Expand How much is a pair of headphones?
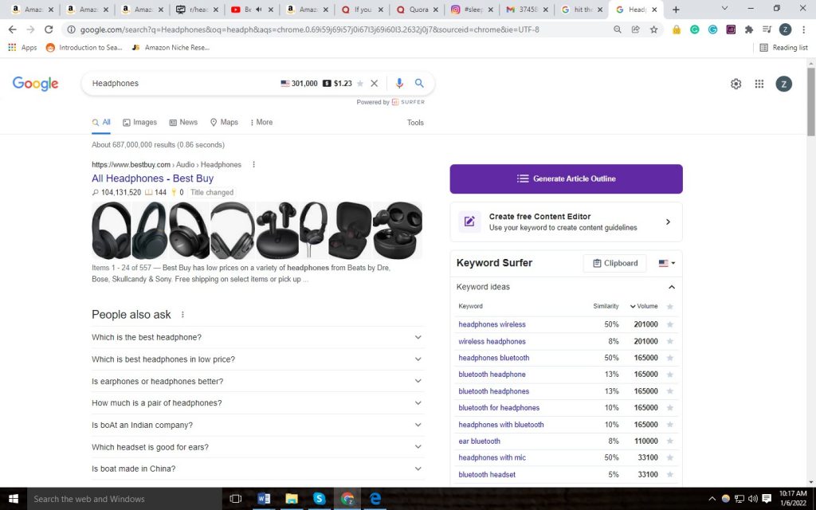The image size is (816, 510). 257,402
